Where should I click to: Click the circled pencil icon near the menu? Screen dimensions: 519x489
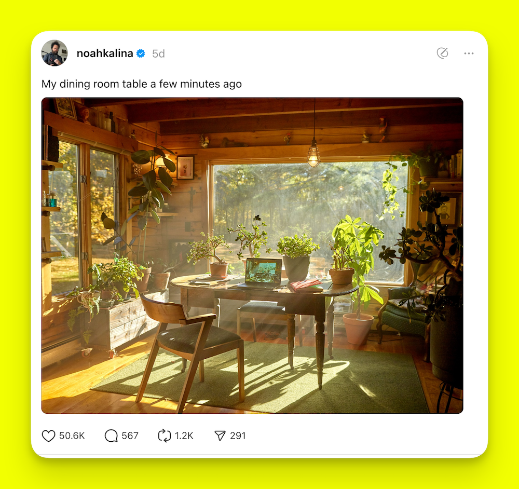[x=443, y=53]
